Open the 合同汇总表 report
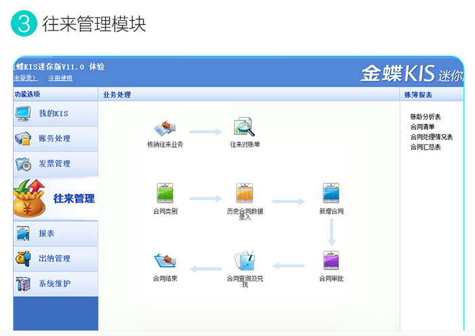475x336 pixels. coord(426,147)
